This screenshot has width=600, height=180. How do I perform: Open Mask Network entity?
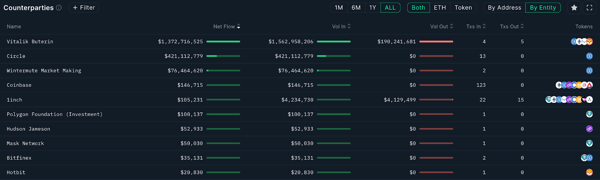[x=25, y=144]
